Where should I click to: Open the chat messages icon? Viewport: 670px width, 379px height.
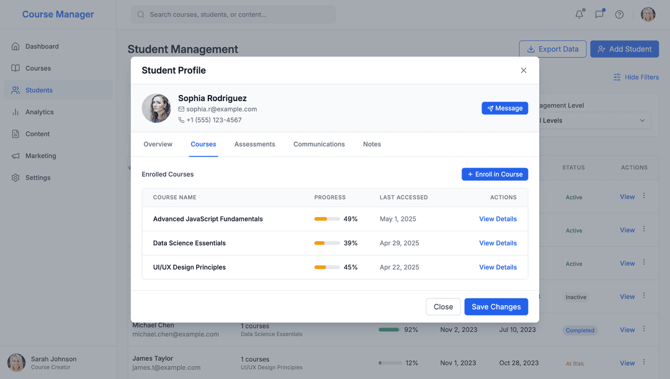pos(599,14)
